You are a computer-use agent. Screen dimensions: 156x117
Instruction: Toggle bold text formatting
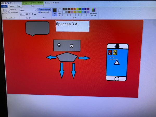[27, 14]
